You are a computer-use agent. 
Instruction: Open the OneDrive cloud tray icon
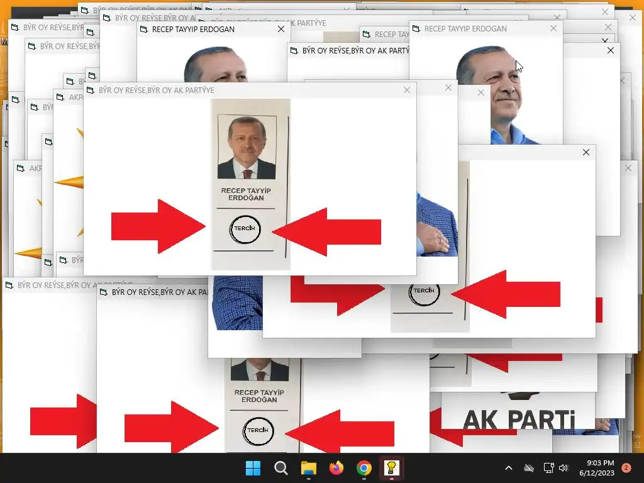click(529, 468)
